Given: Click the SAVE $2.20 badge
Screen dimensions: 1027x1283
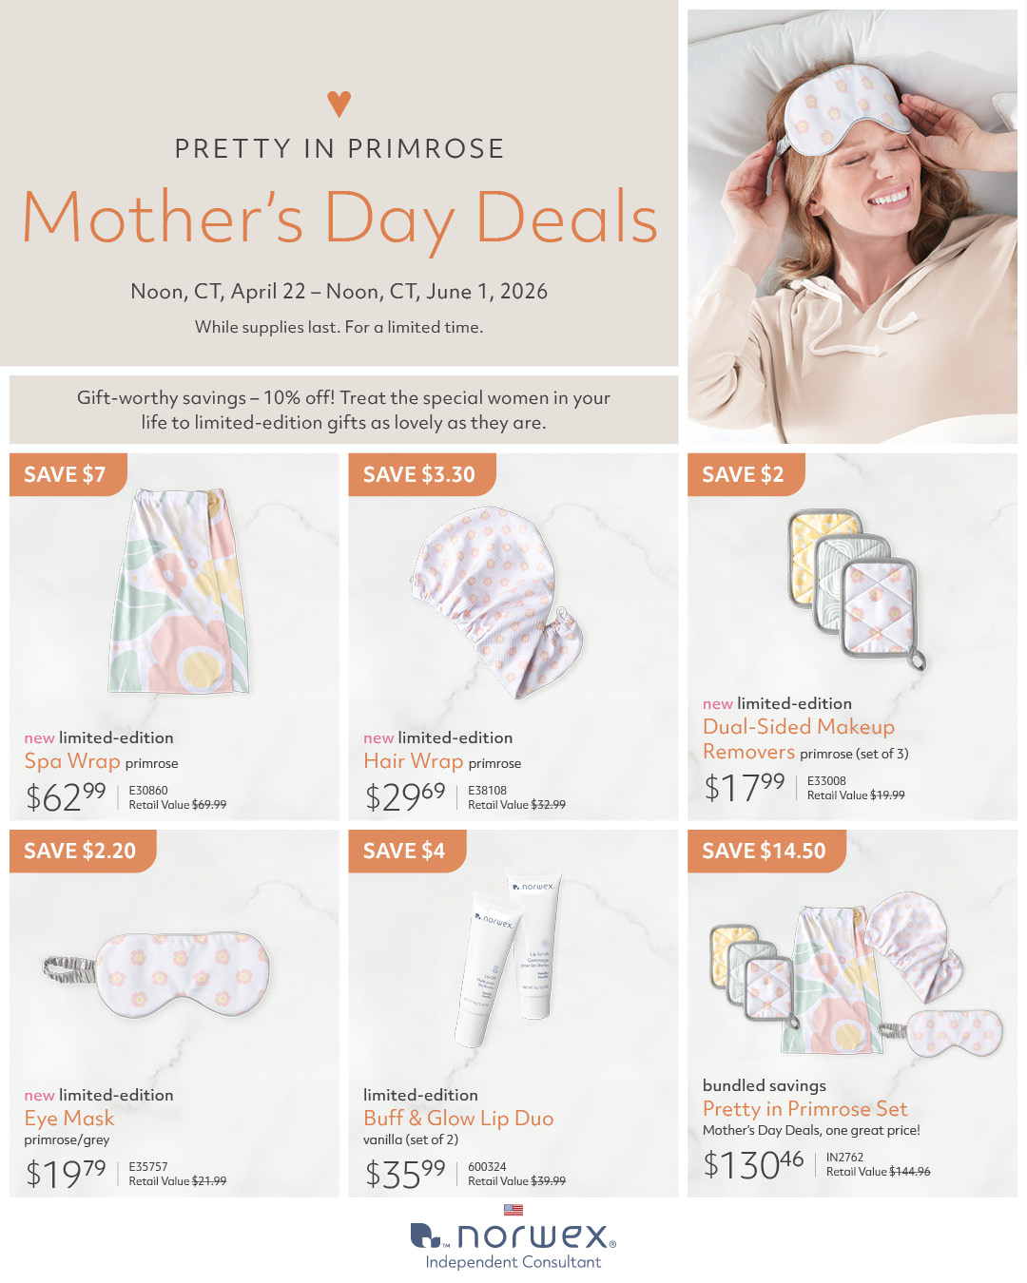Looking at the screenshot, I should coord(80,851).
